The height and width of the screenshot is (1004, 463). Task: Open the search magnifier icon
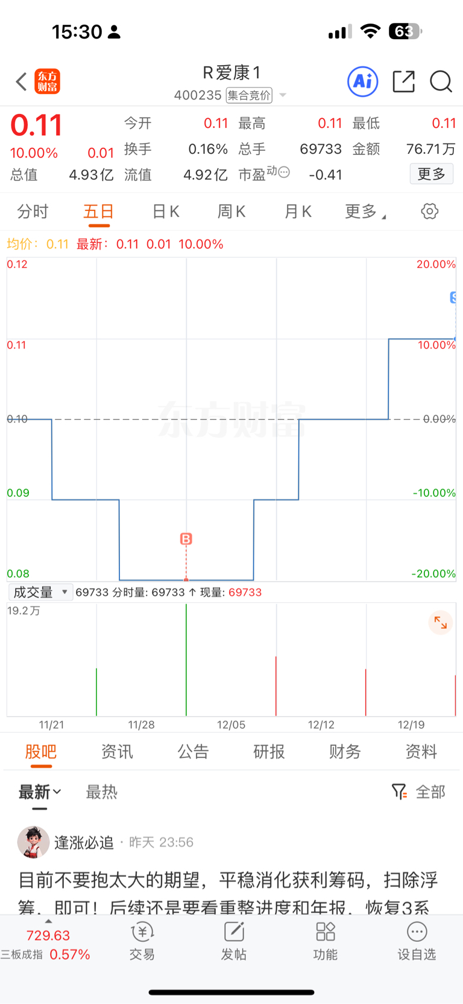(441, 81)
